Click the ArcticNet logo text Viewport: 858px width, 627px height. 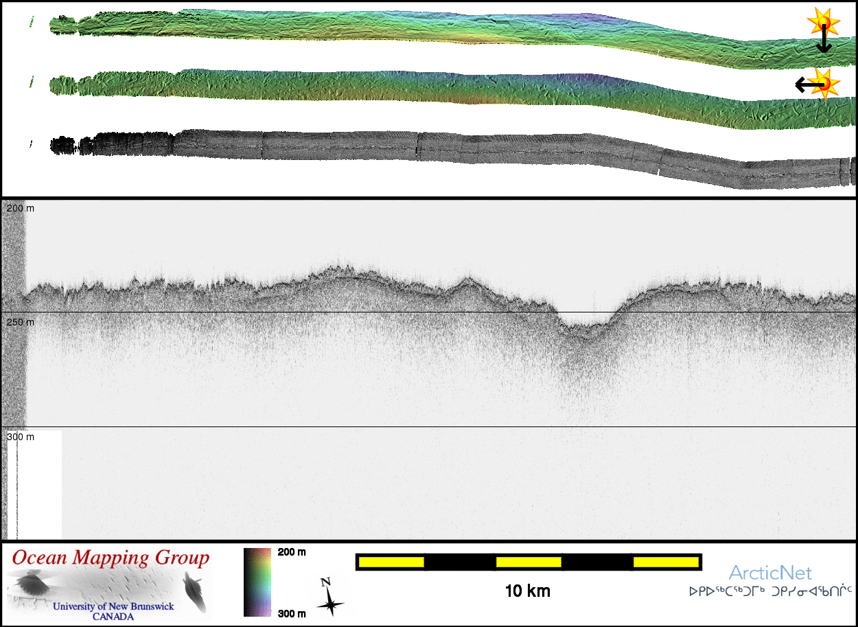769,573
